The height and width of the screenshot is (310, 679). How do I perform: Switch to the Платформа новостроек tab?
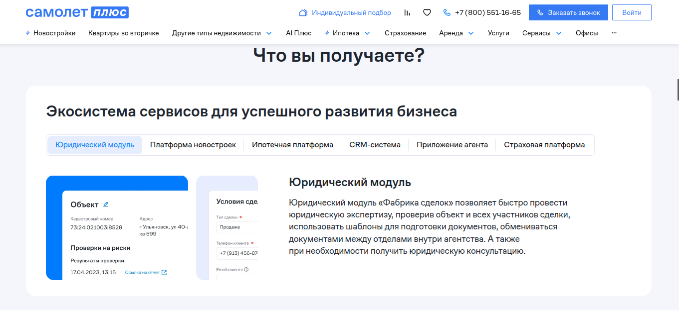(x=193, y=145)
